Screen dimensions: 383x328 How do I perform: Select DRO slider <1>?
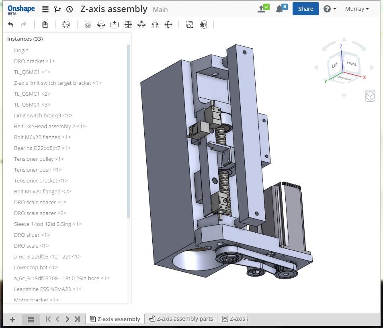click(x=32, y=235)
